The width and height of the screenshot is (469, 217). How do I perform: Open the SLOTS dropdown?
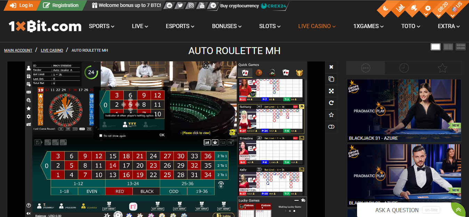pos(269,26)
